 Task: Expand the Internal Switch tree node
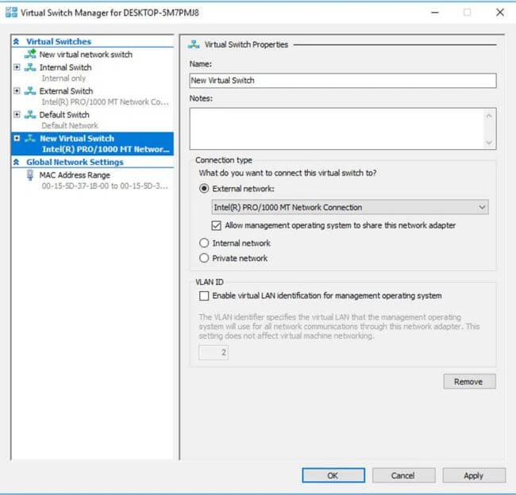[17, 67]
